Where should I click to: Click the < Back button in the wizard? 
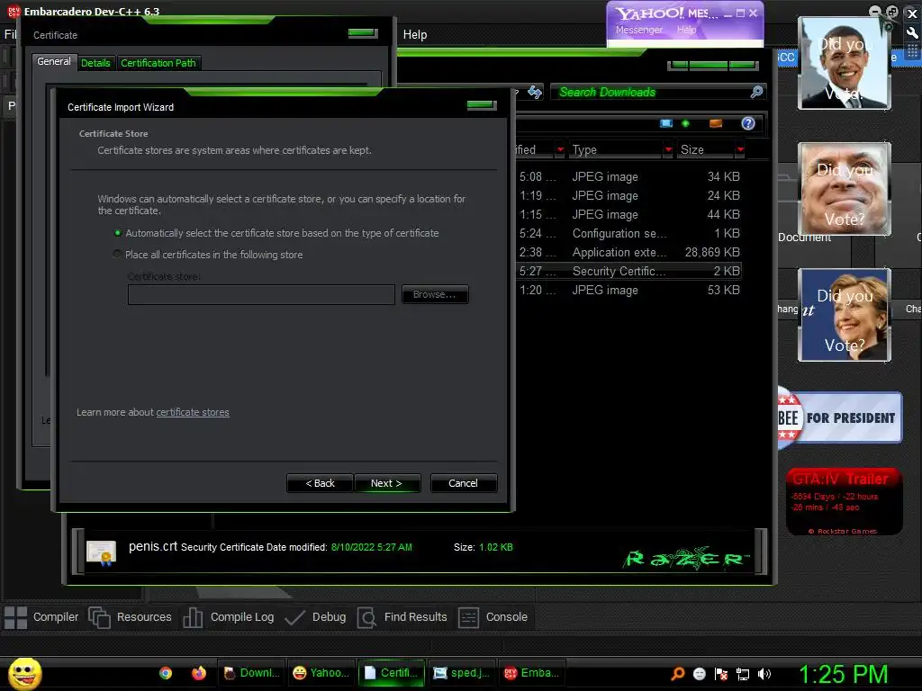320,483
